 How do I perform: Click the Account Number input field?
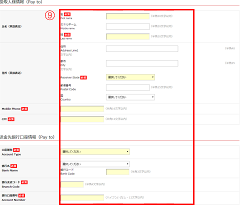point(82,197)
